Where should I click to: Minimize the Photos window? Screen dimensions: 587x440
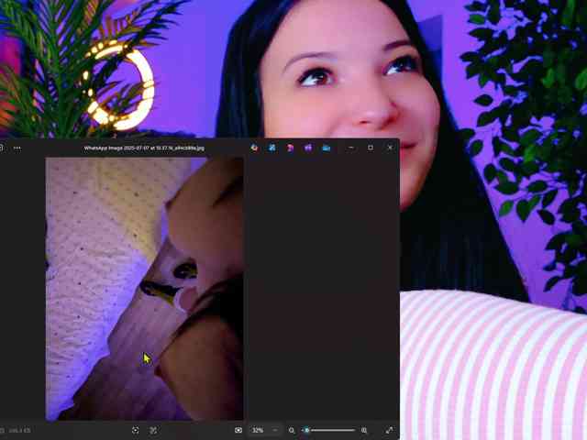(350, 148)
